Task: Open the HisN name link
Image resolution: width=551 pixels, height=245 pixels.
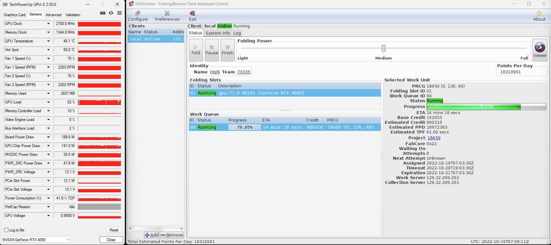Action: (215, 72)
